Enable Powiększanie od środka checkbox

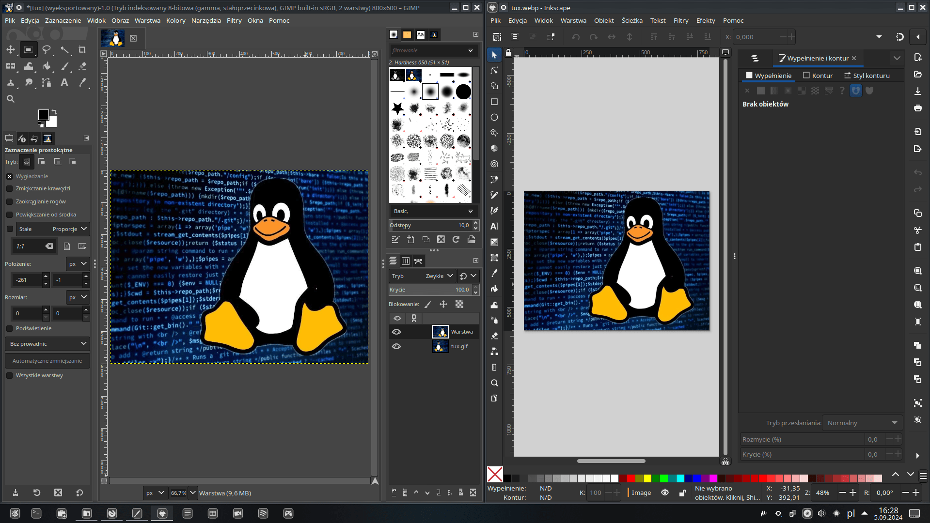coord(10,215)
